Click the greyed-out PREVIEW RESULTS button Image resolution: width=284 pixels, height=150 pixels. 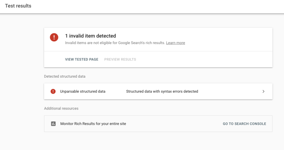coord(120,59)
